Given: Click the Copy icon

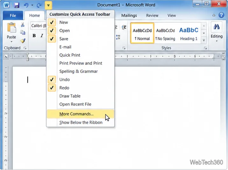Looking at the screenshot, I should (x=23, y=32).
